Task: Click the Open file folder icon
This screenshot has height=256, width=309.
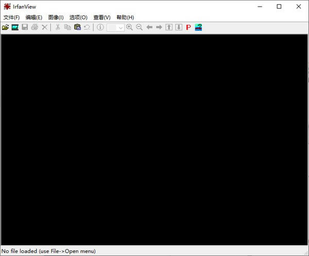Action: click(x=6, y=27)
